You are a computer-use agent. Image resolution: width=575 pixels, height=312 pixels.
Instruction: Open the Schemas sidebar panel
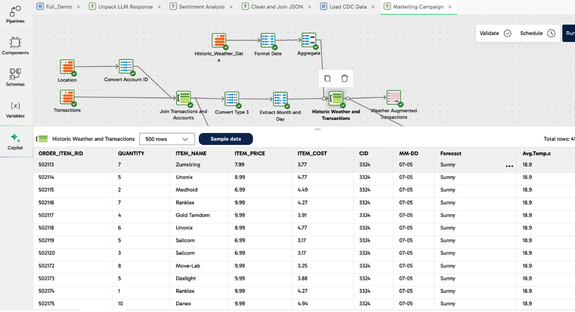tap(15, 78)
